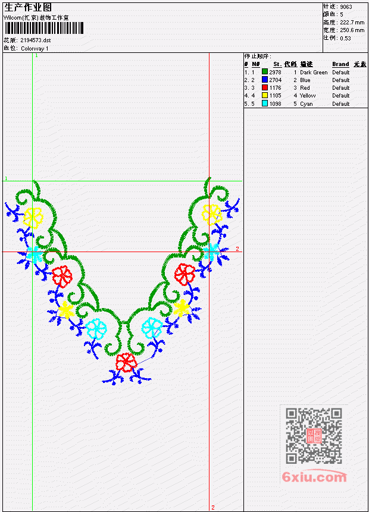
Task: Click the 'Default' brand in Cyan row
Action: (340, 104)
